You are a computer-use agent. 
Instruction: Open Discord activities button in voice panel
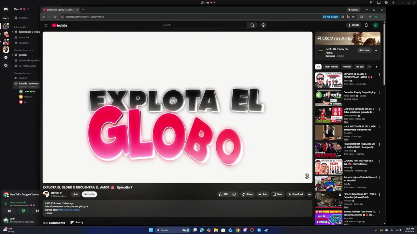(x=37, y=211)
